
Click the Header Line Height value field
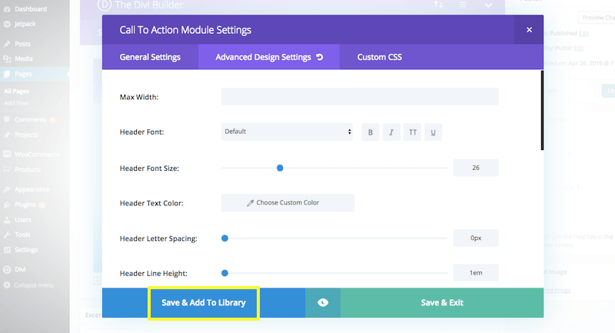point(476,273)
